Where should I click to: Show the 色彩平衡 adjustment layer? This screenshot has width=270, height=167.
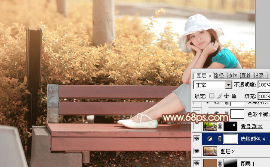point(196,113)
